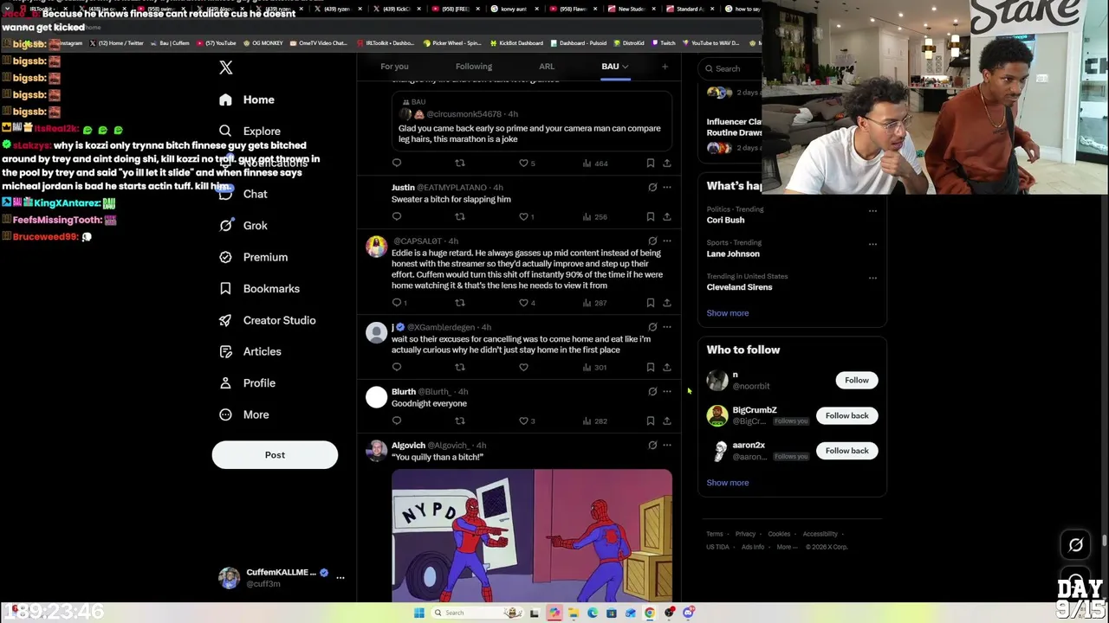This screenshot has height=623, width=1109.
Task: Open CAPSALOT's profile avatar
Action: point(376,247)
